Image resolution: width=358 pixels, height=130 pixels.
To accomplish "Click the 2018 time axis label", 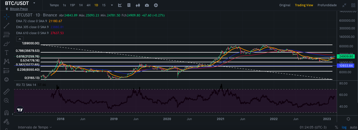I will [60, 119].
